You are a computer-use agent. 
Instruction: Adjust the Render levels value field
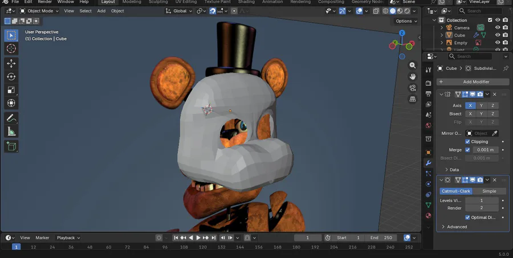pyautogui.click(x=482, y=208)
